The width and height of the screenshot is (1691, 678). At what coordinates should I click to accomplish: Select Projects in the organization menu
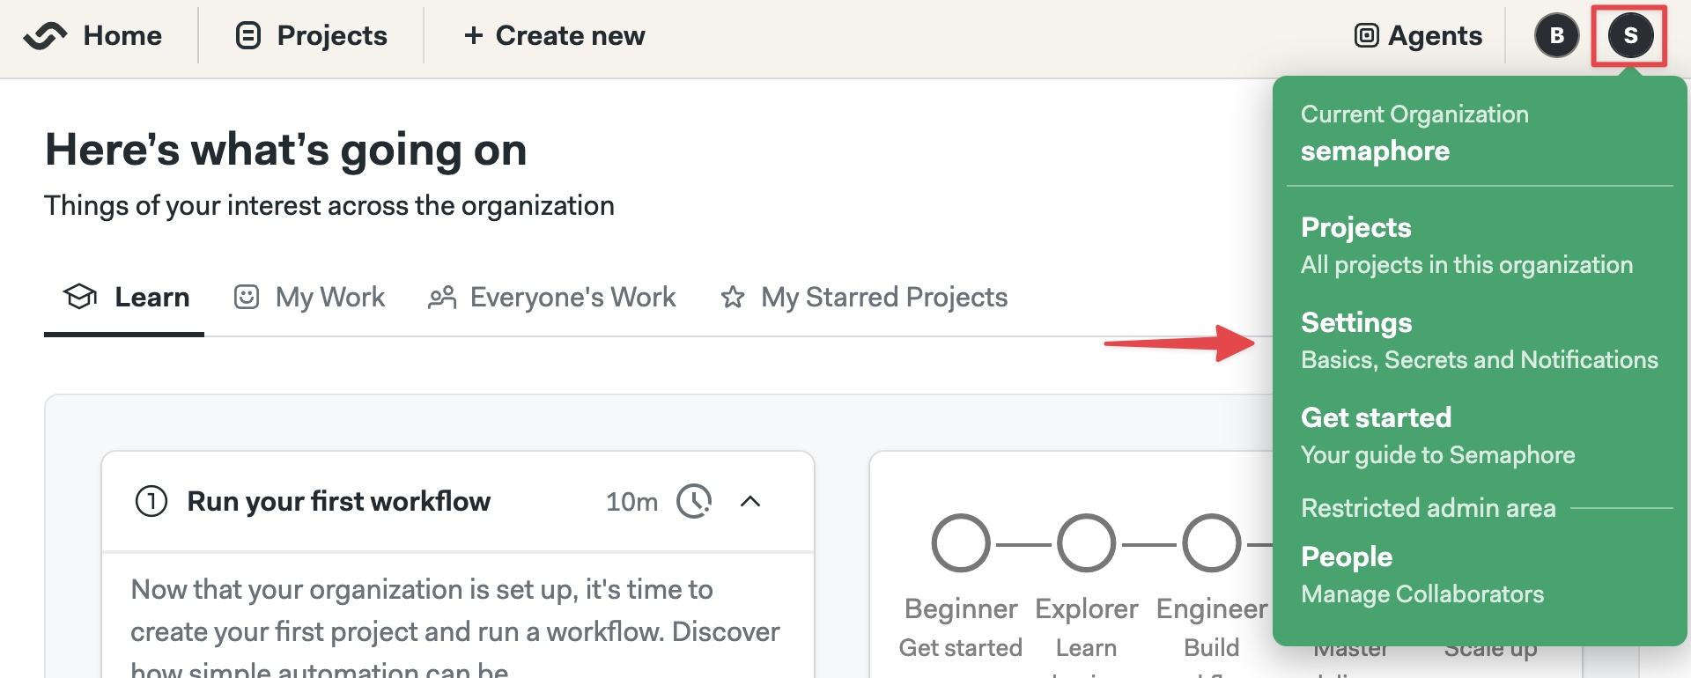click(1355, 228)
